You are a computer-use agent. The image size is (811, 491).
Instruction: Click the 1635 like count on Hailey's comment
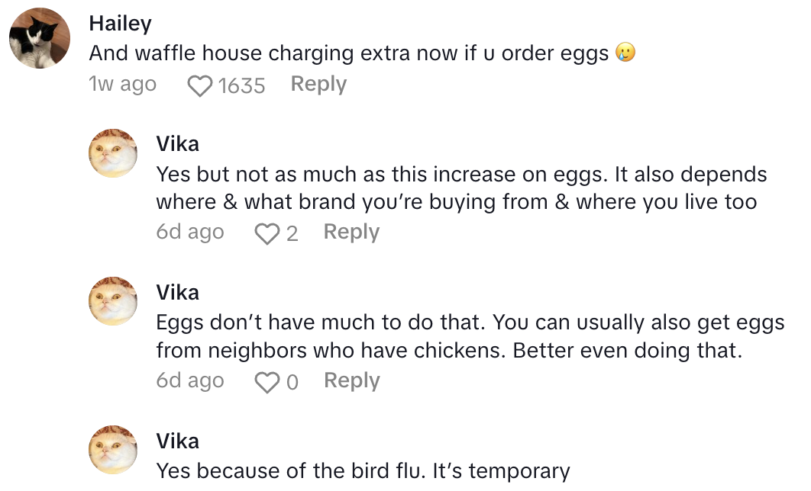click(241, 85)
